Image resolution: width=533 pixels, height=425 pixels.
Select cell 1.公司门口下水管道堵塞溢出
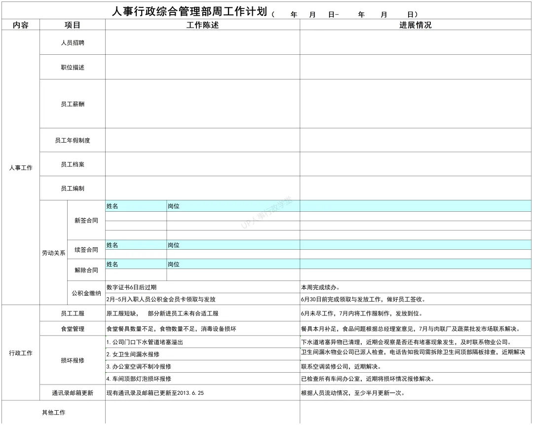coord(203,342)
